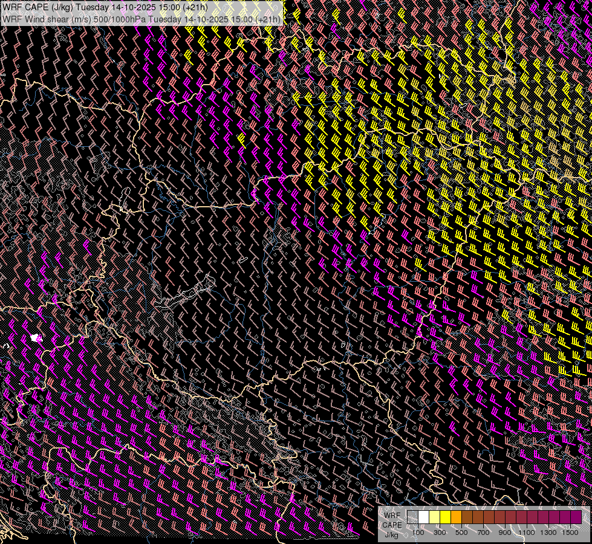Click the WRF text in the legend box

392,516
